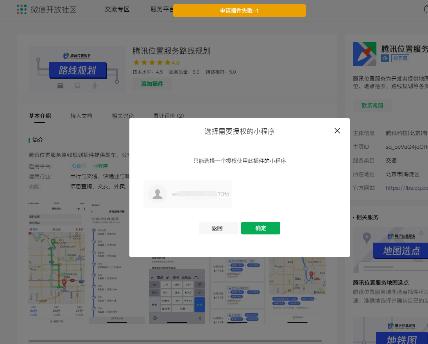428x344 pixels.
Task: Click the horizontal scrollbar under screenshots
Action: (x=175, y=341)
